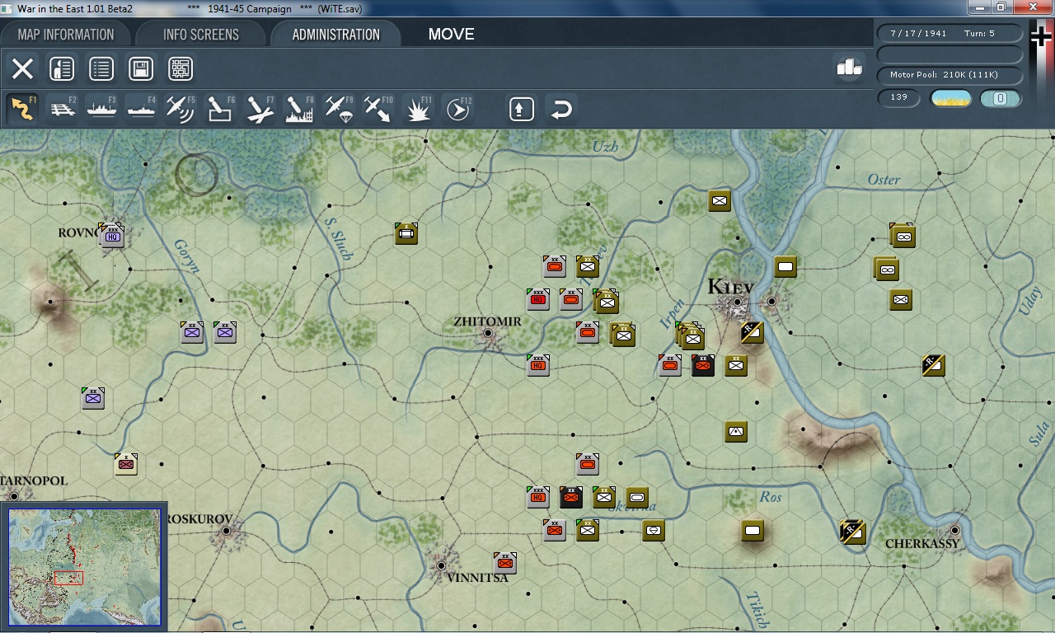Select the lone Soviet unit near S. Sluch
The width and height of the screenshot is (1055, 633).
point(406,234)
